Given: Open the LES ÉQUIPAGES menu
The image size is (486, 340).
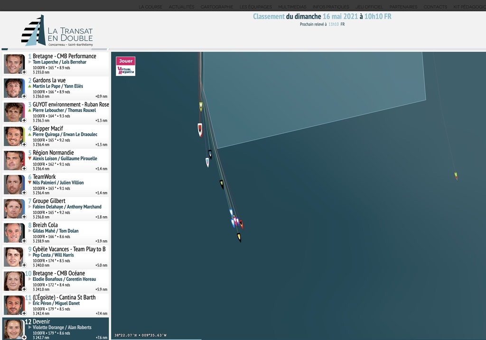Looking at the screenshot, I should click(255, 7).
